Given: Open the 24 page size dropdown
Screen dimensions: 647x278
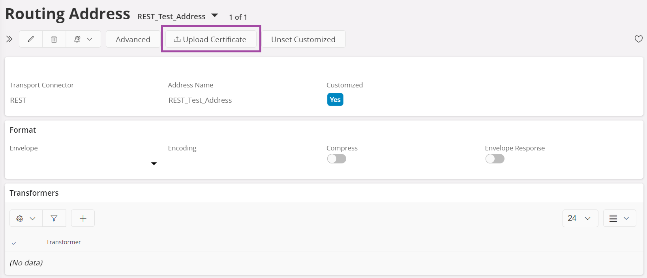Looking at the screenshot, I should (580, 218).
